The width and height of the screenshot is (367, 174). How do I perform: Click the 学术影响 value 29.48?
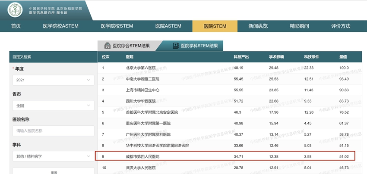pyautogui.click(x=274, y=68)
